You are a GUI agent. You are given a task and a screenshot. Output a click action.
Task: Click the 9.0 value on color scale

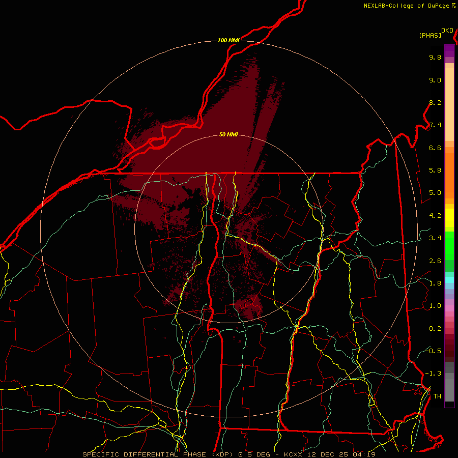[x=435, y=80]
